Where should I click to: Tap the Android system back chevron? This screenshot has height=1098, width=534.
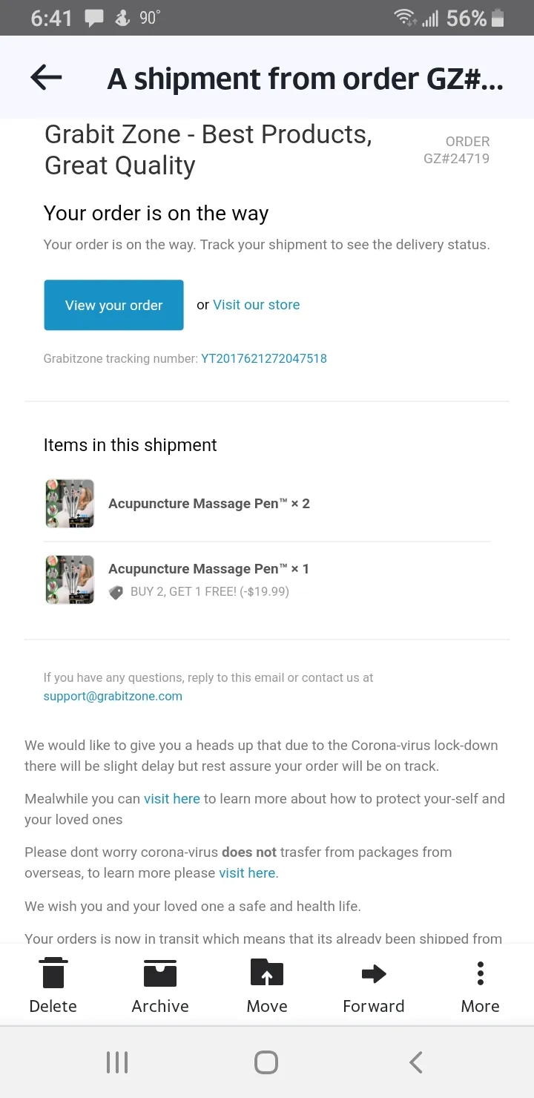point(416,1062)
